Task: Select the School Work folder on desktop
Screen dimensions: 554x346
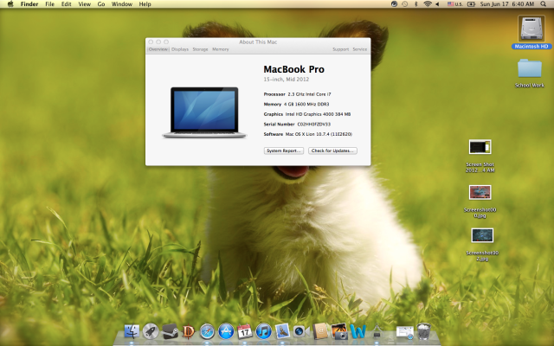Action: coord(529,74)
